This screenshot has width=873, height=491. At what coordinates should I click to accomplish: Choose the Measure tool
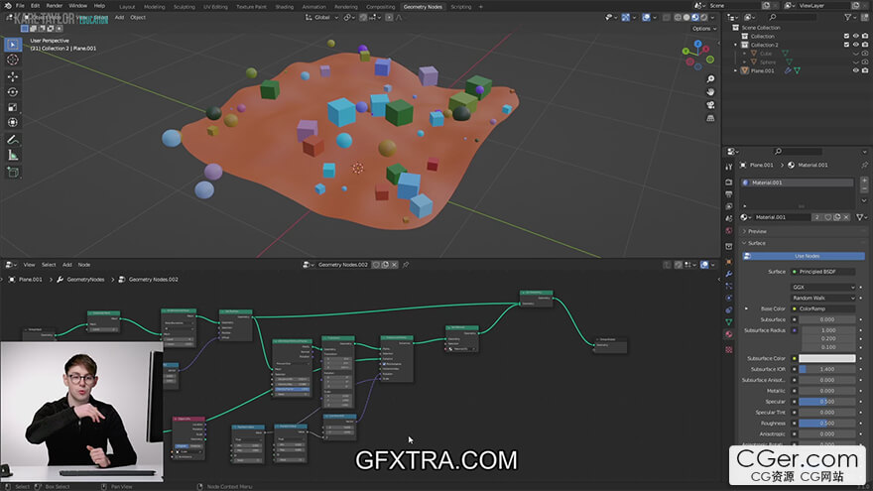tap(13, 155)
